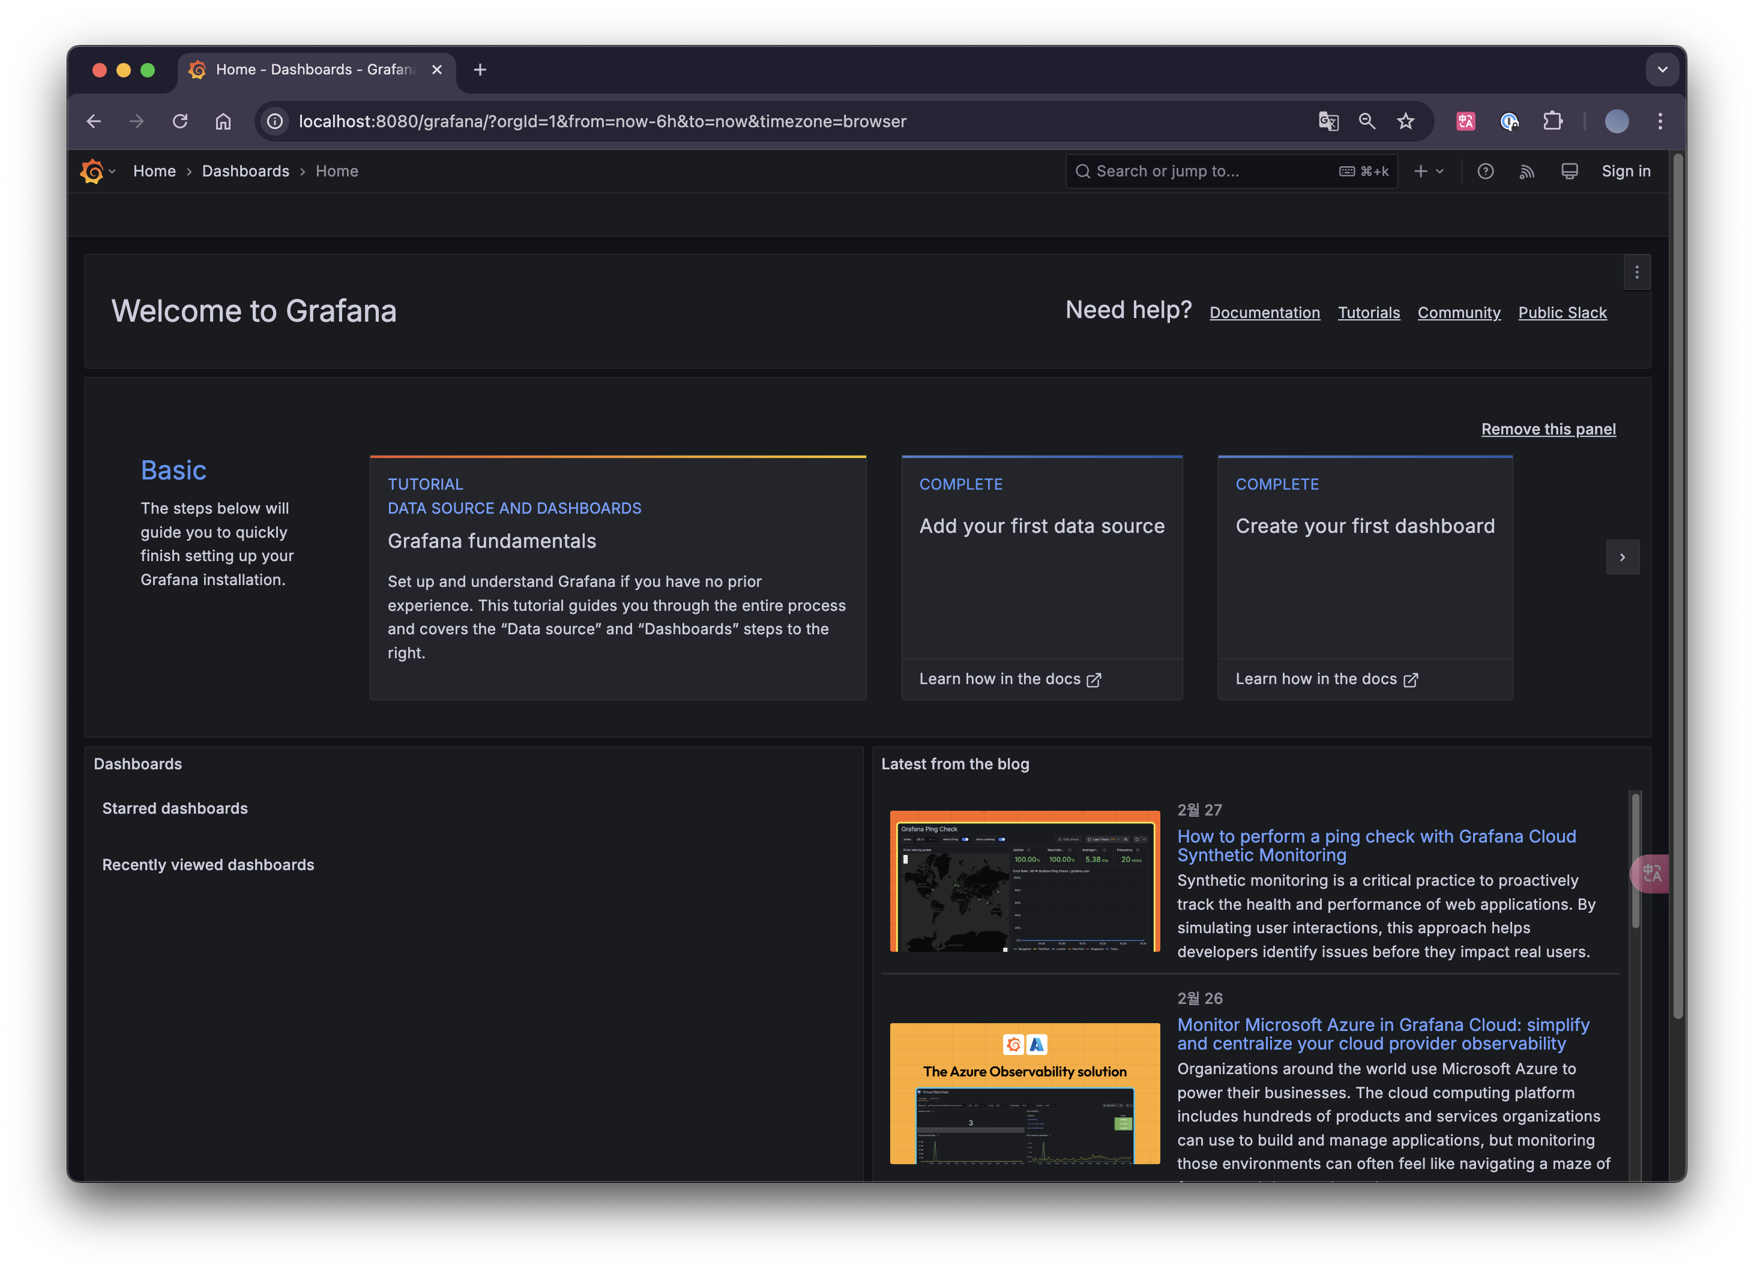Open the browser zoom magnifier icon
This screenshot has width=1754, height=1271.
tap(1367, 121)
